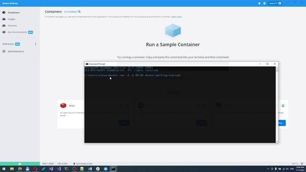Image resolution: width=306 pixels, height=172 pixels.
Task: Click inside the Command Prompt terminal area
Action: (x=180, y=105)
